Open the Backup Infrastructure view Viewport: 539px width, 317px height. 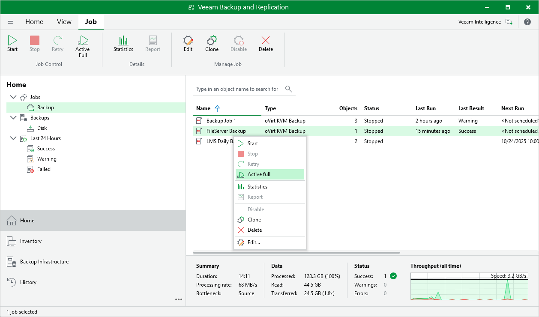[93, 262]
